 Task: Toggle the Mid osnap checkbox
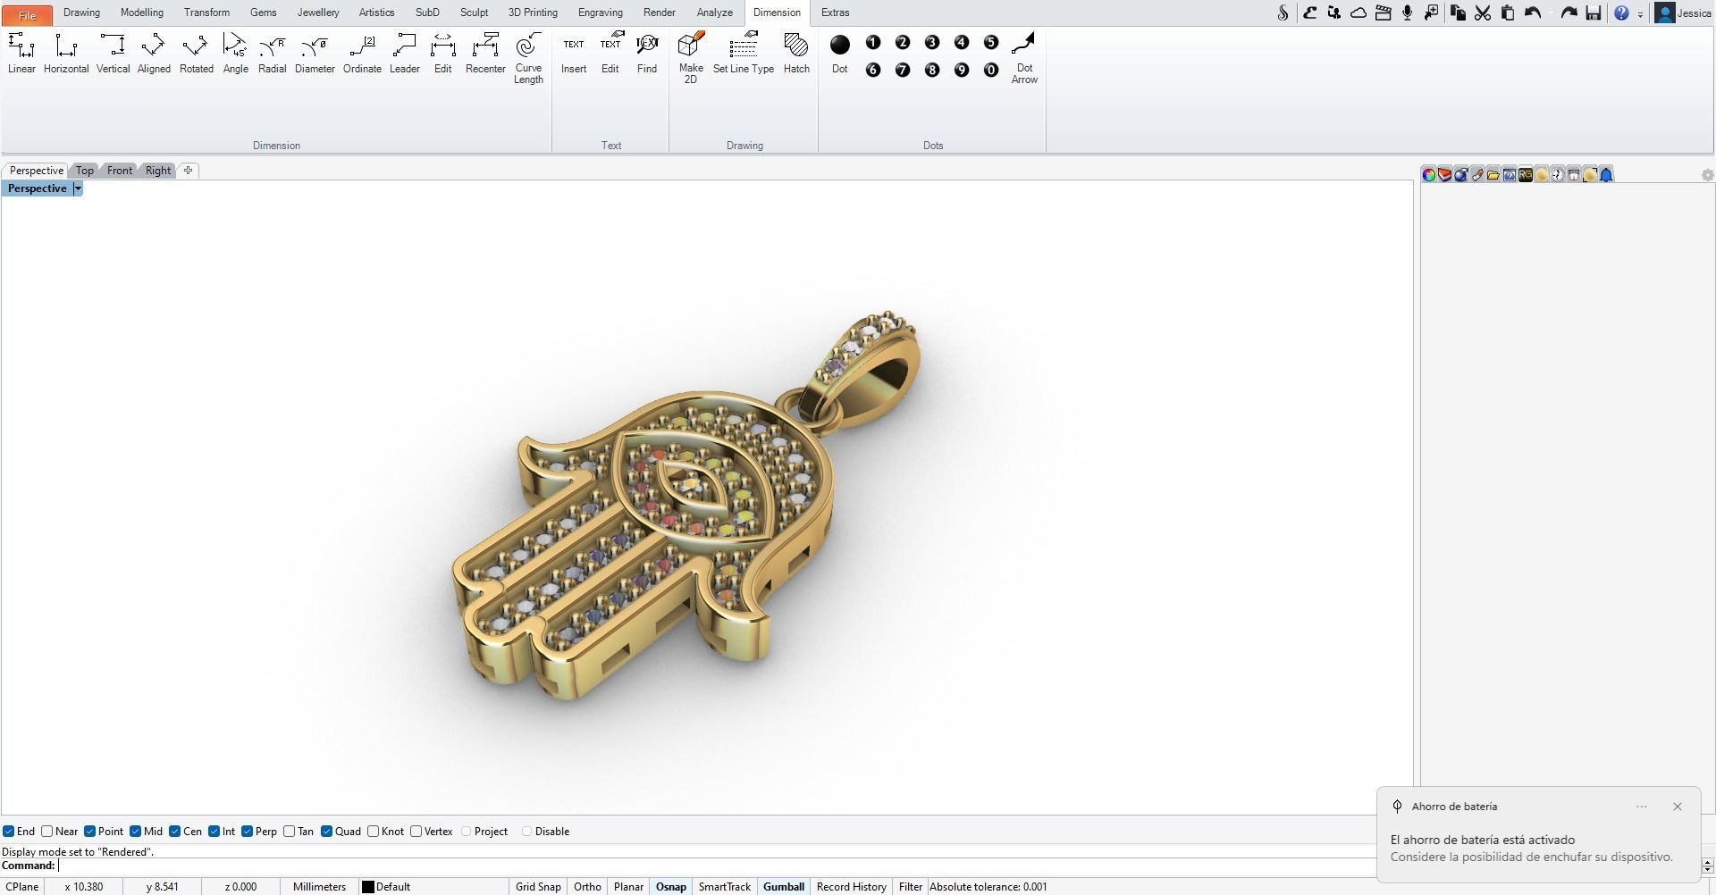[136, 832]
